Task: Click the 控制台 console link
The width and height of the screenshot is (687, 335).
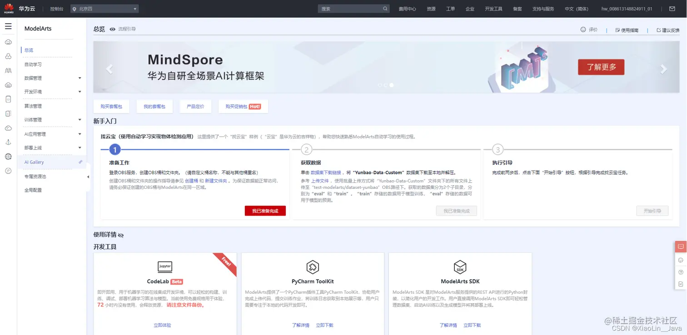Action: tap(57, 9)
